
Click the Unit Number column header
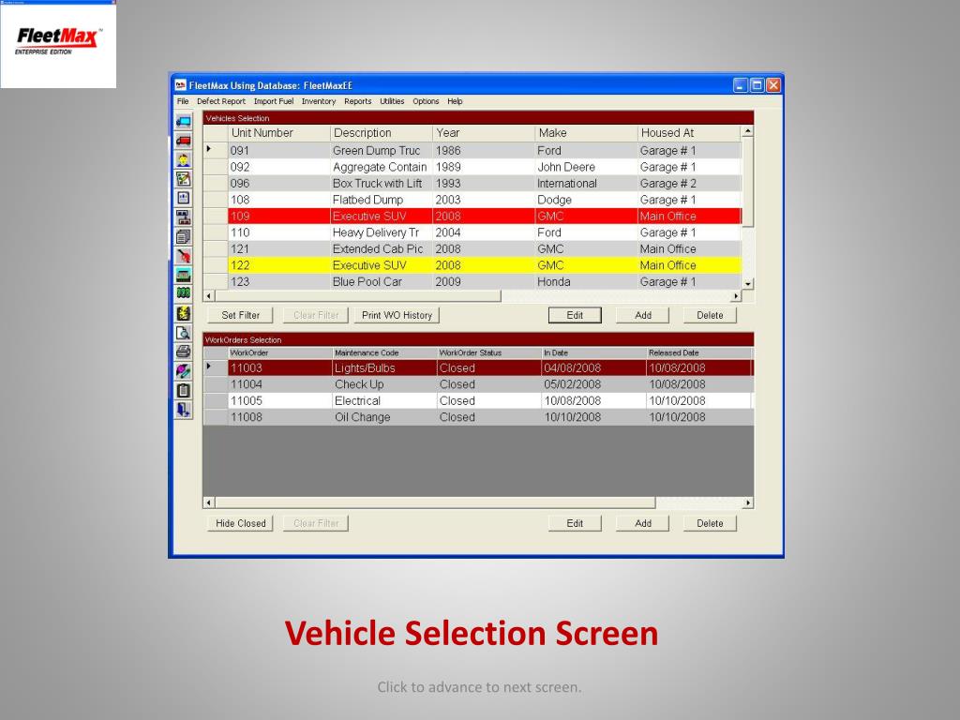[x=278, y=133]
